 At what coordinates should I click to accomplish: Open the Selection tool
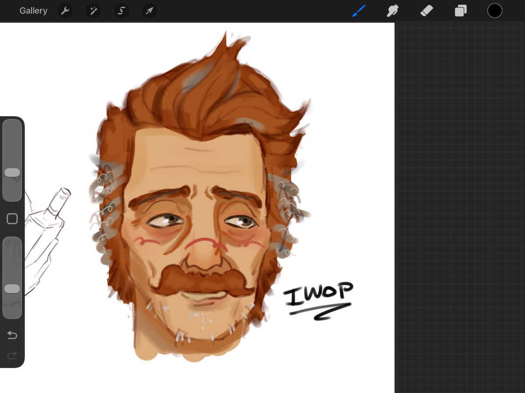coord(121,11)
